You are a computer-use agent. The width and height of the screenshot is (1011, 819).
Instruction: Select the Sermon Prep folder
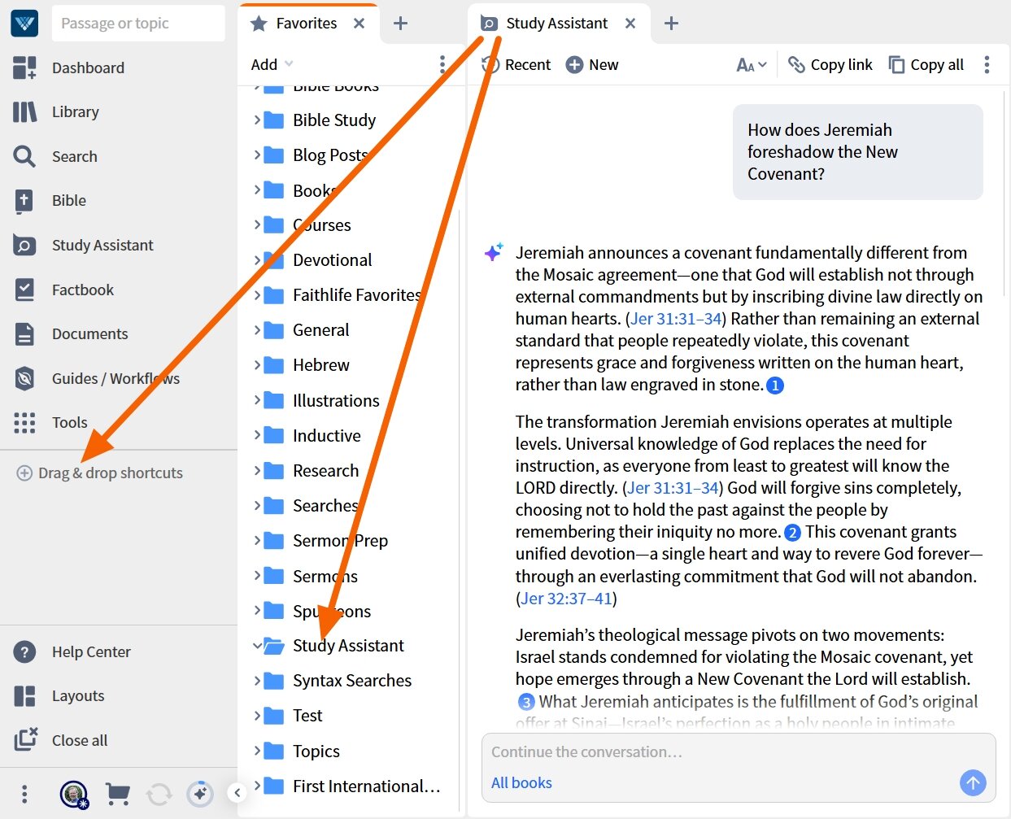pos(340,540)
